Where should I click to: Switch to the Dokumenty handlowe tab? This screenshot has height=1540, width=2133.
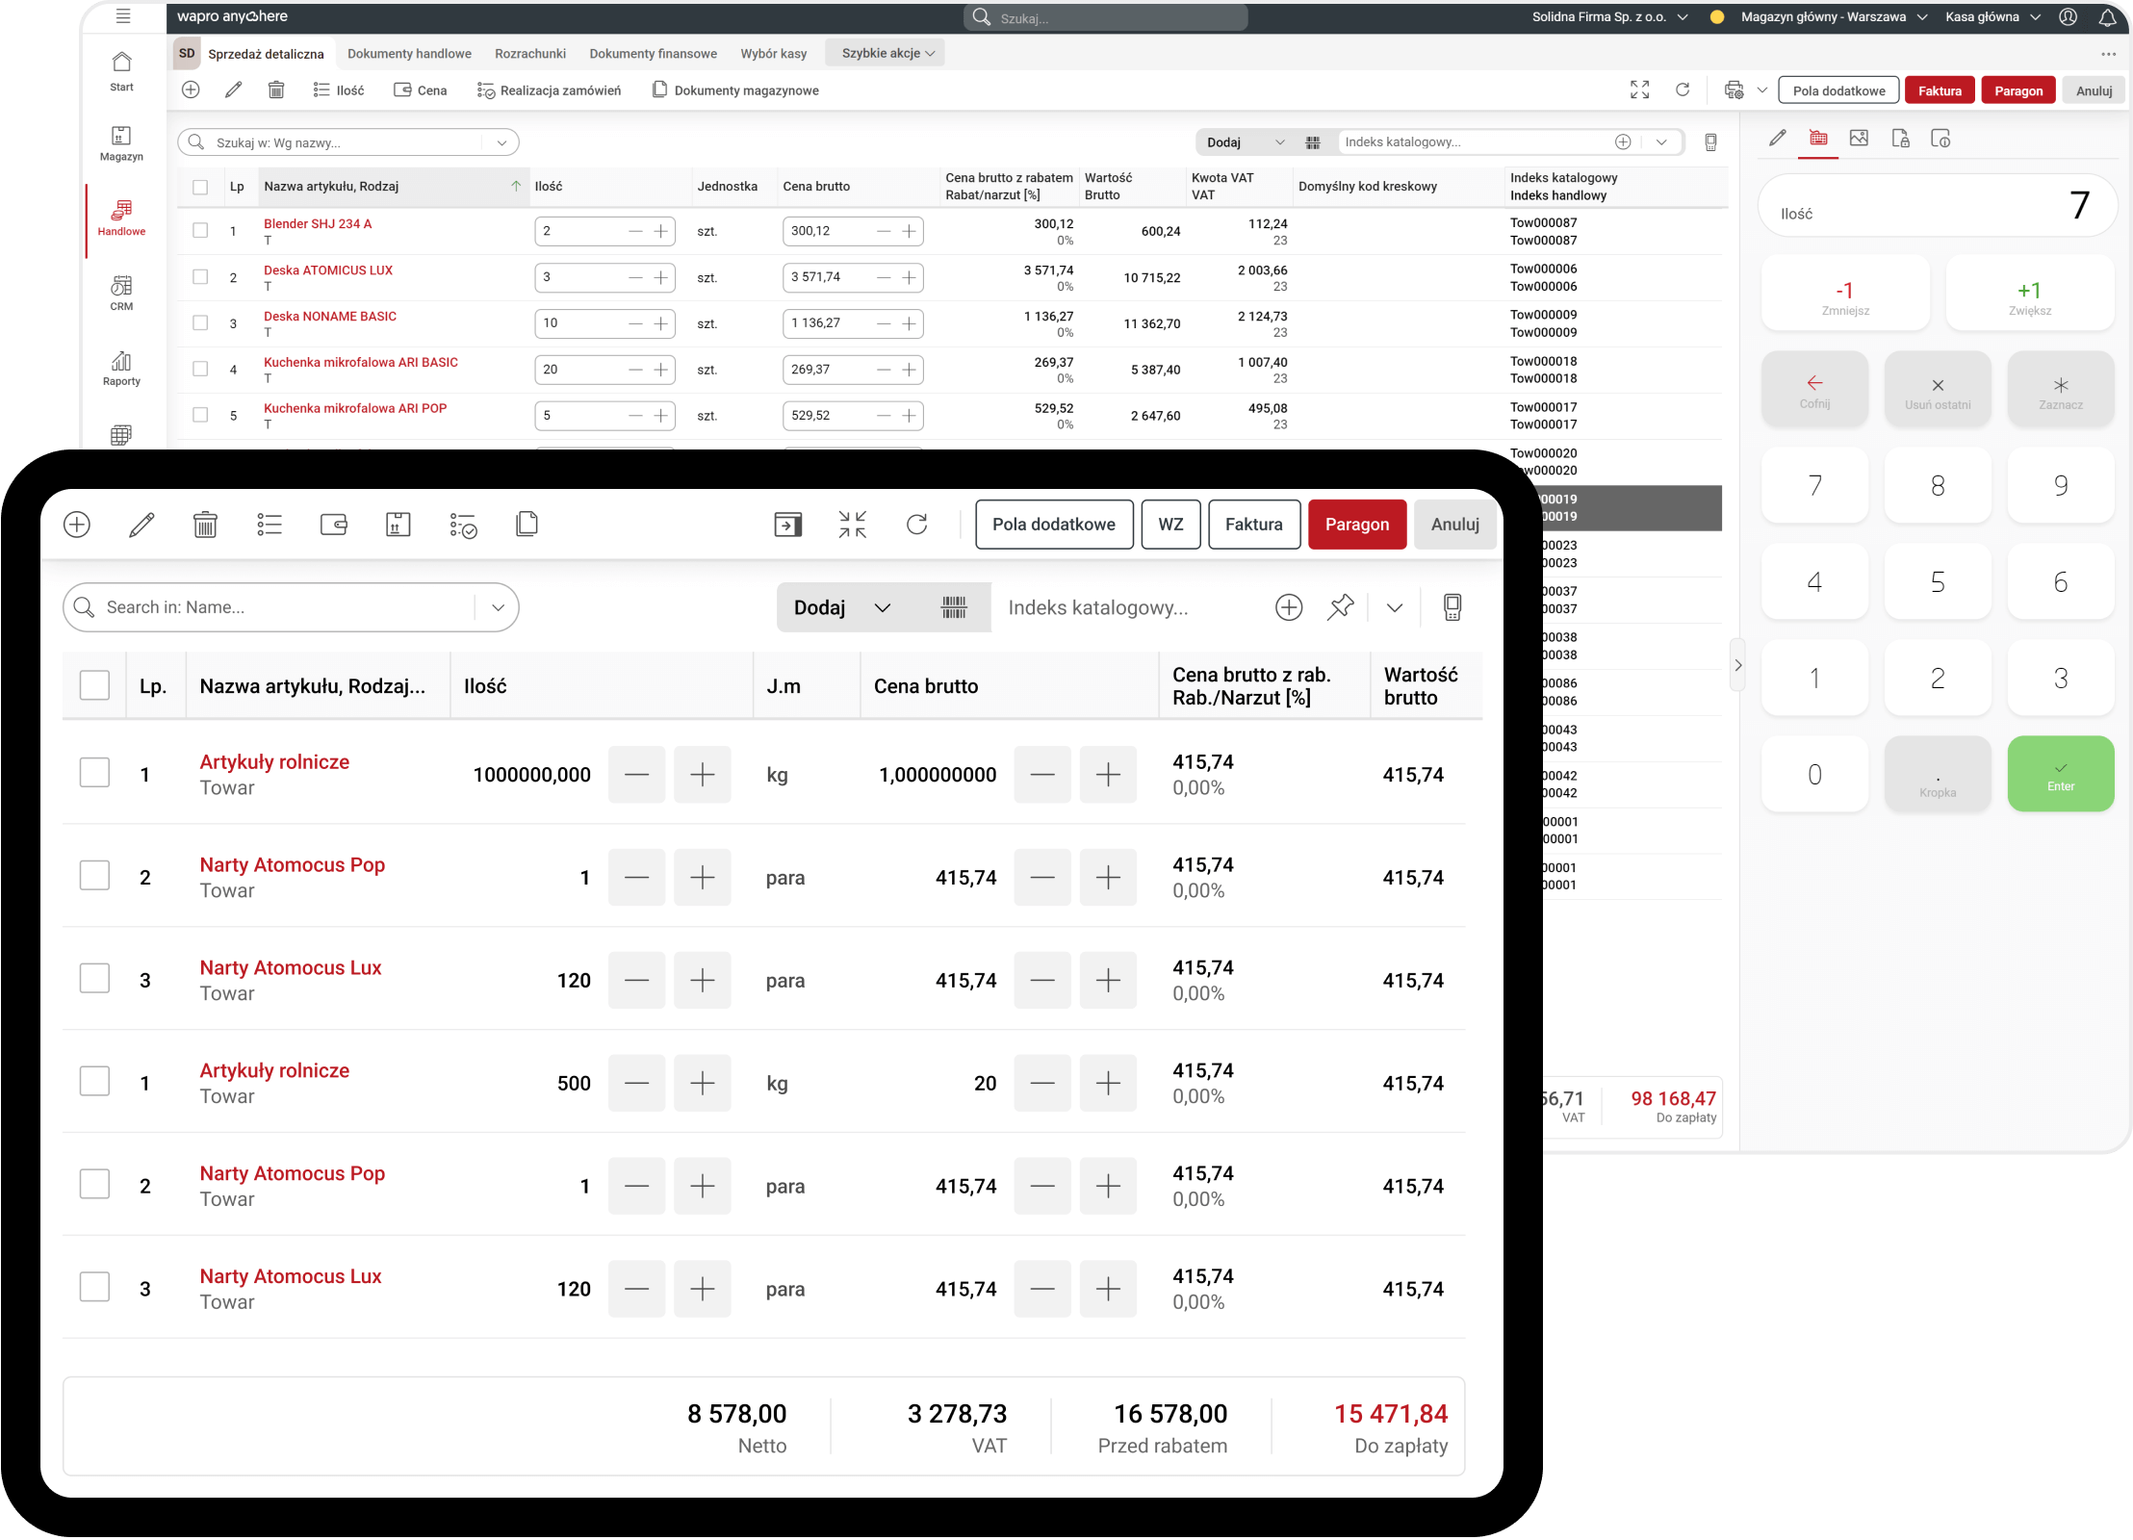coord(409,54)
